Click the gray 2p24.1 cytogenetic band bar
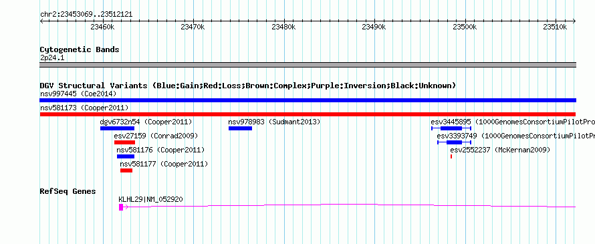The width and height of the screenshot is (595, 244). tap(308, 65)
